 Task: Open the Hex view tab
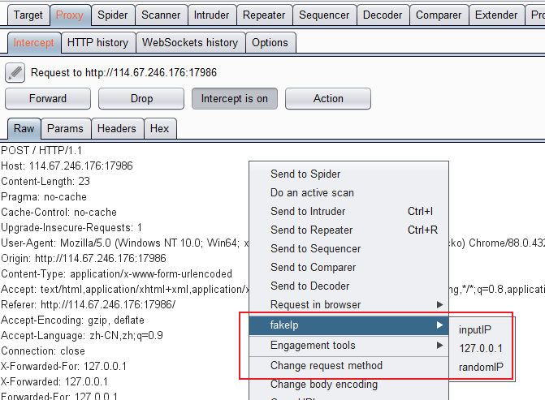pos(159,128)
